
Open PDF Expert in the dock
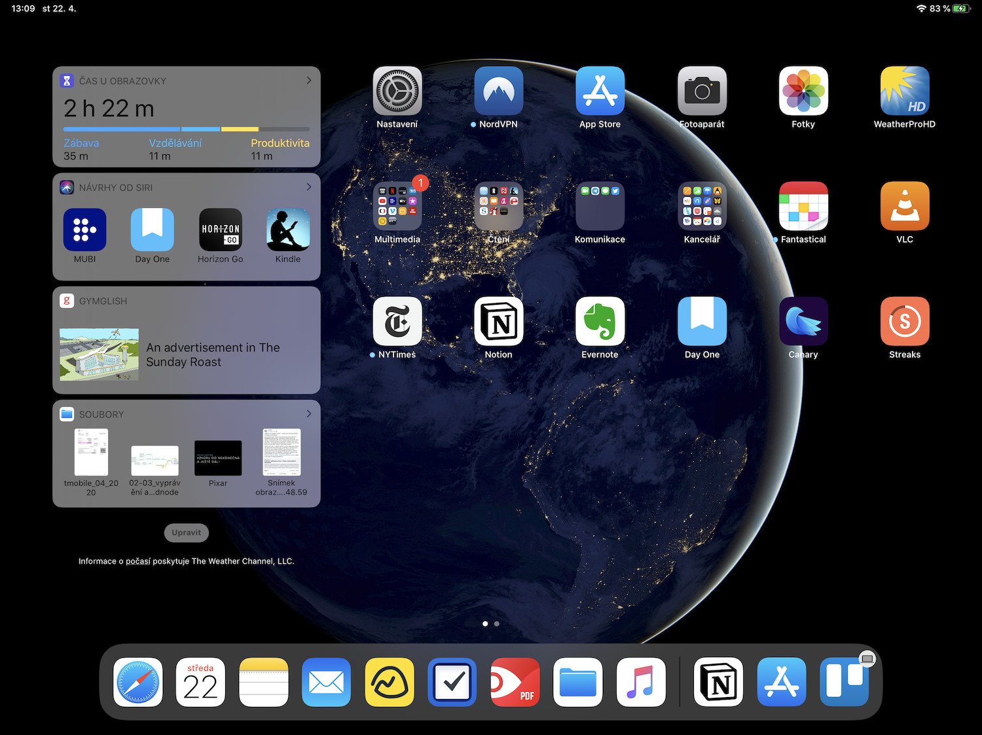(515, 682)
